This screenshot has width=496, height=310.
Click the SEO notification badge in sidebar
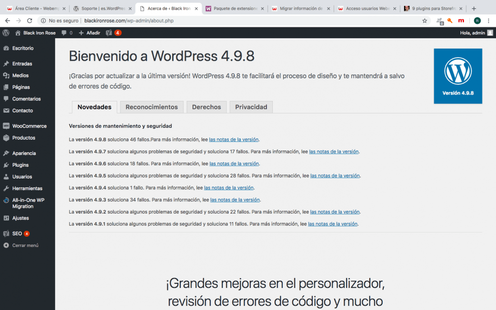pos(27,234)
